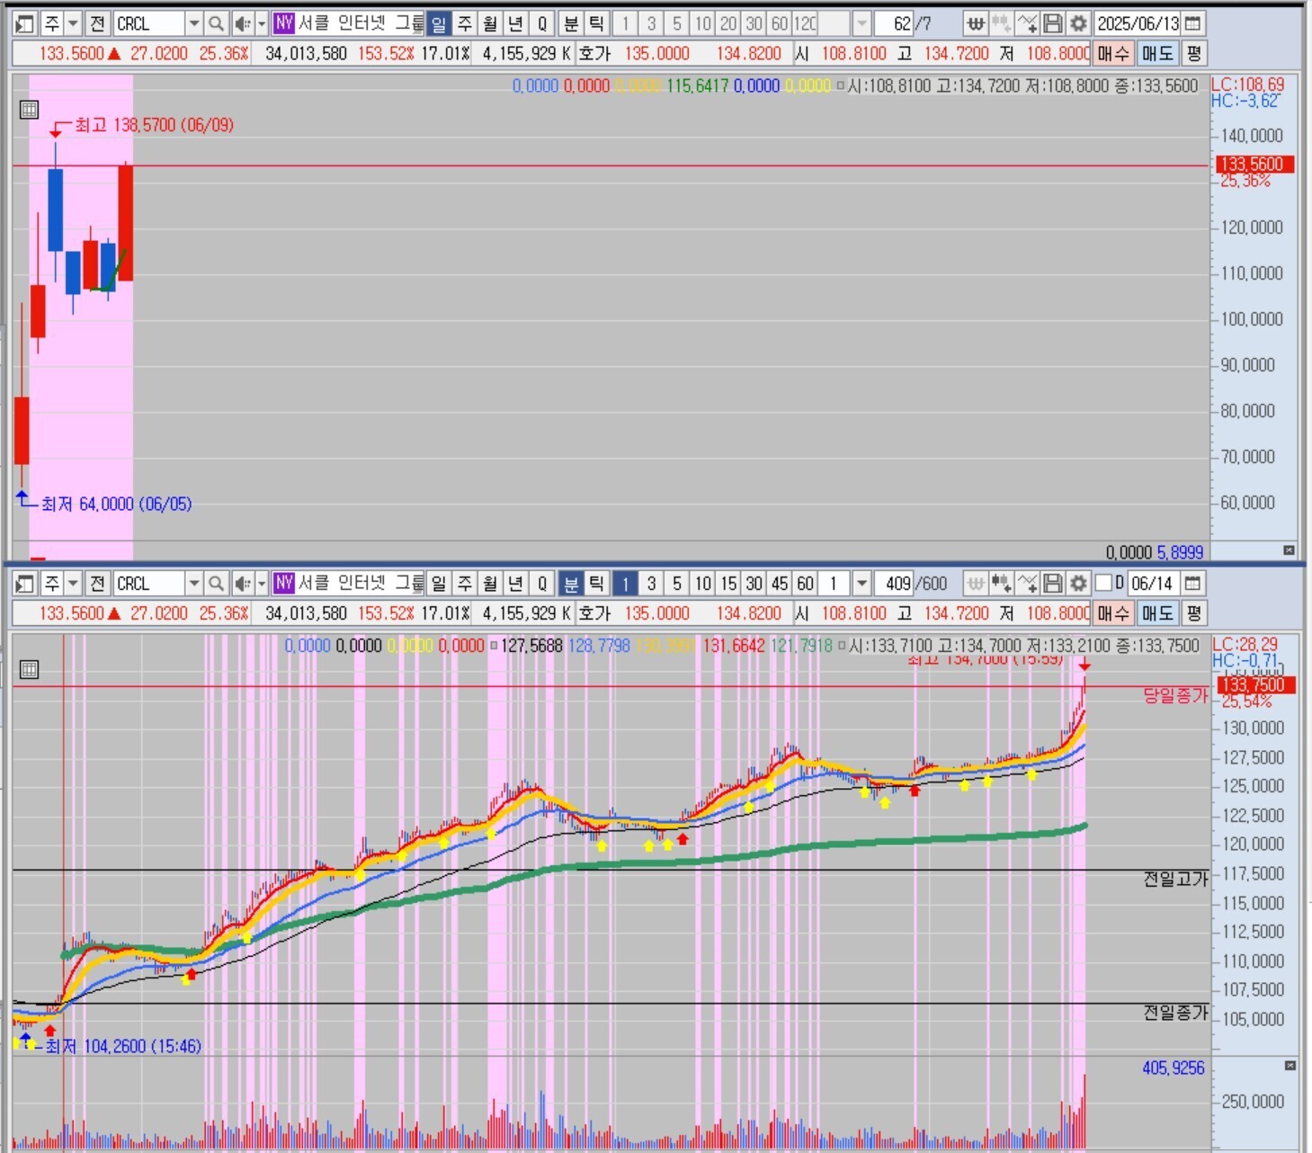Click the candle count field showing 409
Image resolution: width=1312 pixels, height=1153 pixels.
pyautogui.click(x=894, y=584)
